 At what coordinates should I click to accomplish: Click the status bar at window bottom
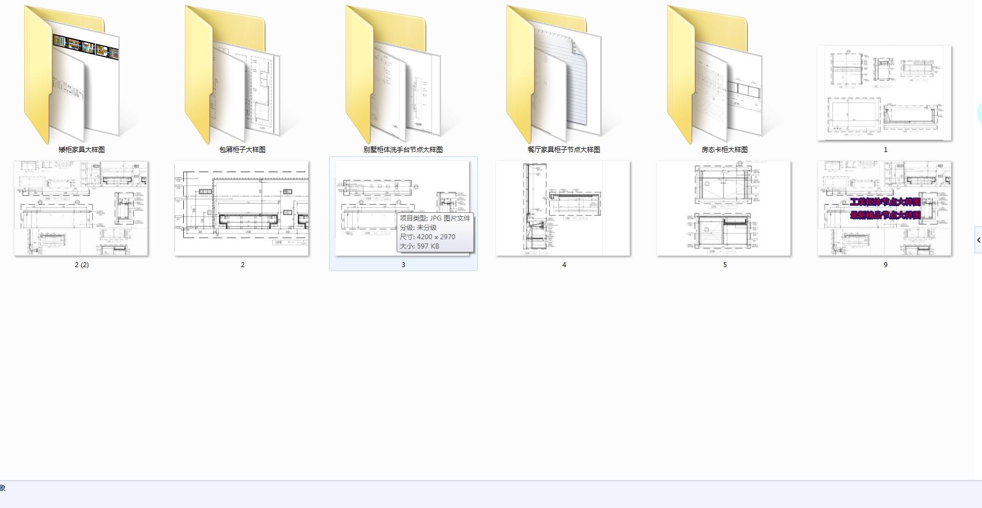(491, 494)
